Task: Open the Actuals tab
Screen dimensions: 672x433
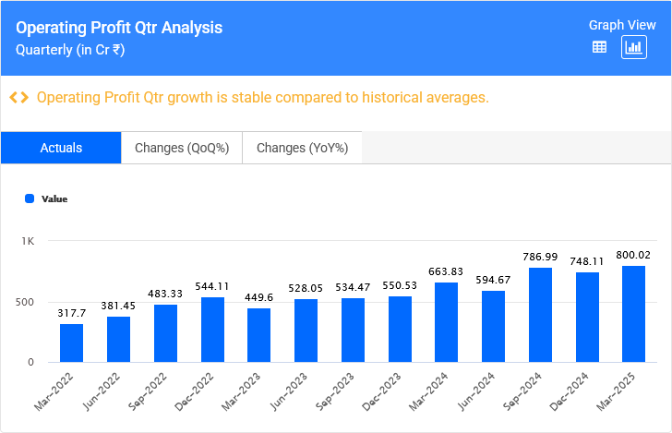Action: (61, 148)
